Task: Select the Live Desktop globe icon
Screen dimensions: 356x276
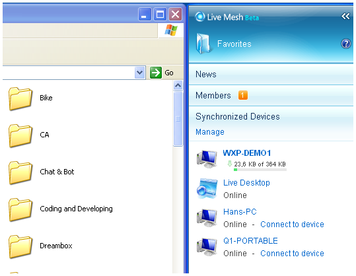Action: 207,188
